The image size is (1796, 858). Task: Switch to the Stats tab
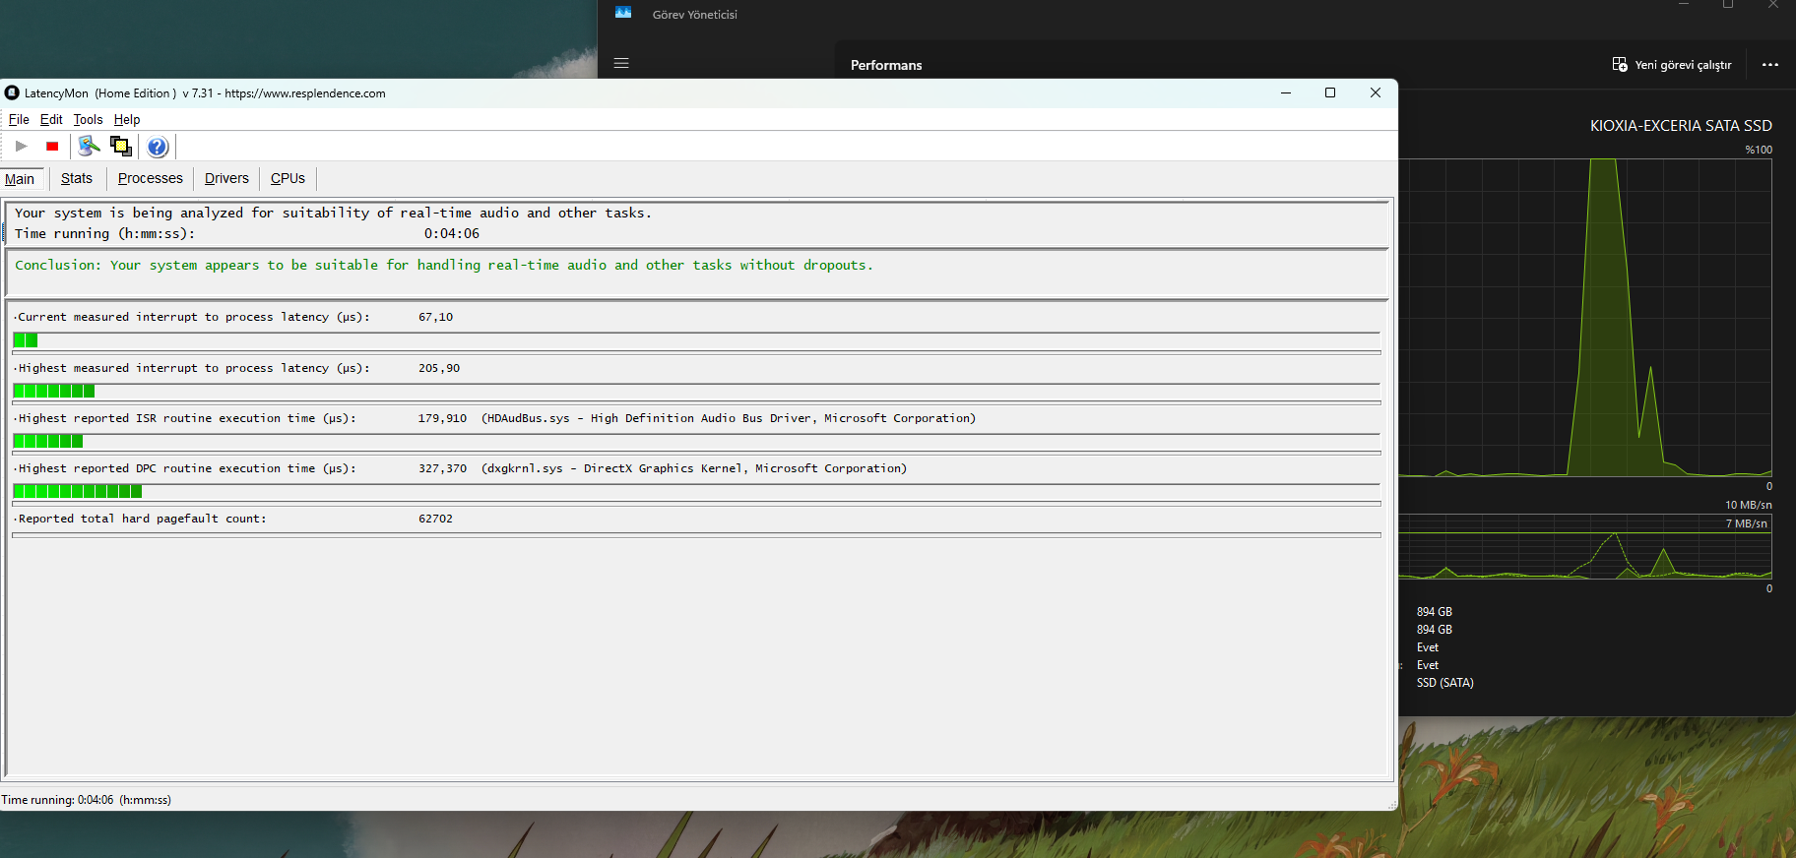tap(77, 178)
